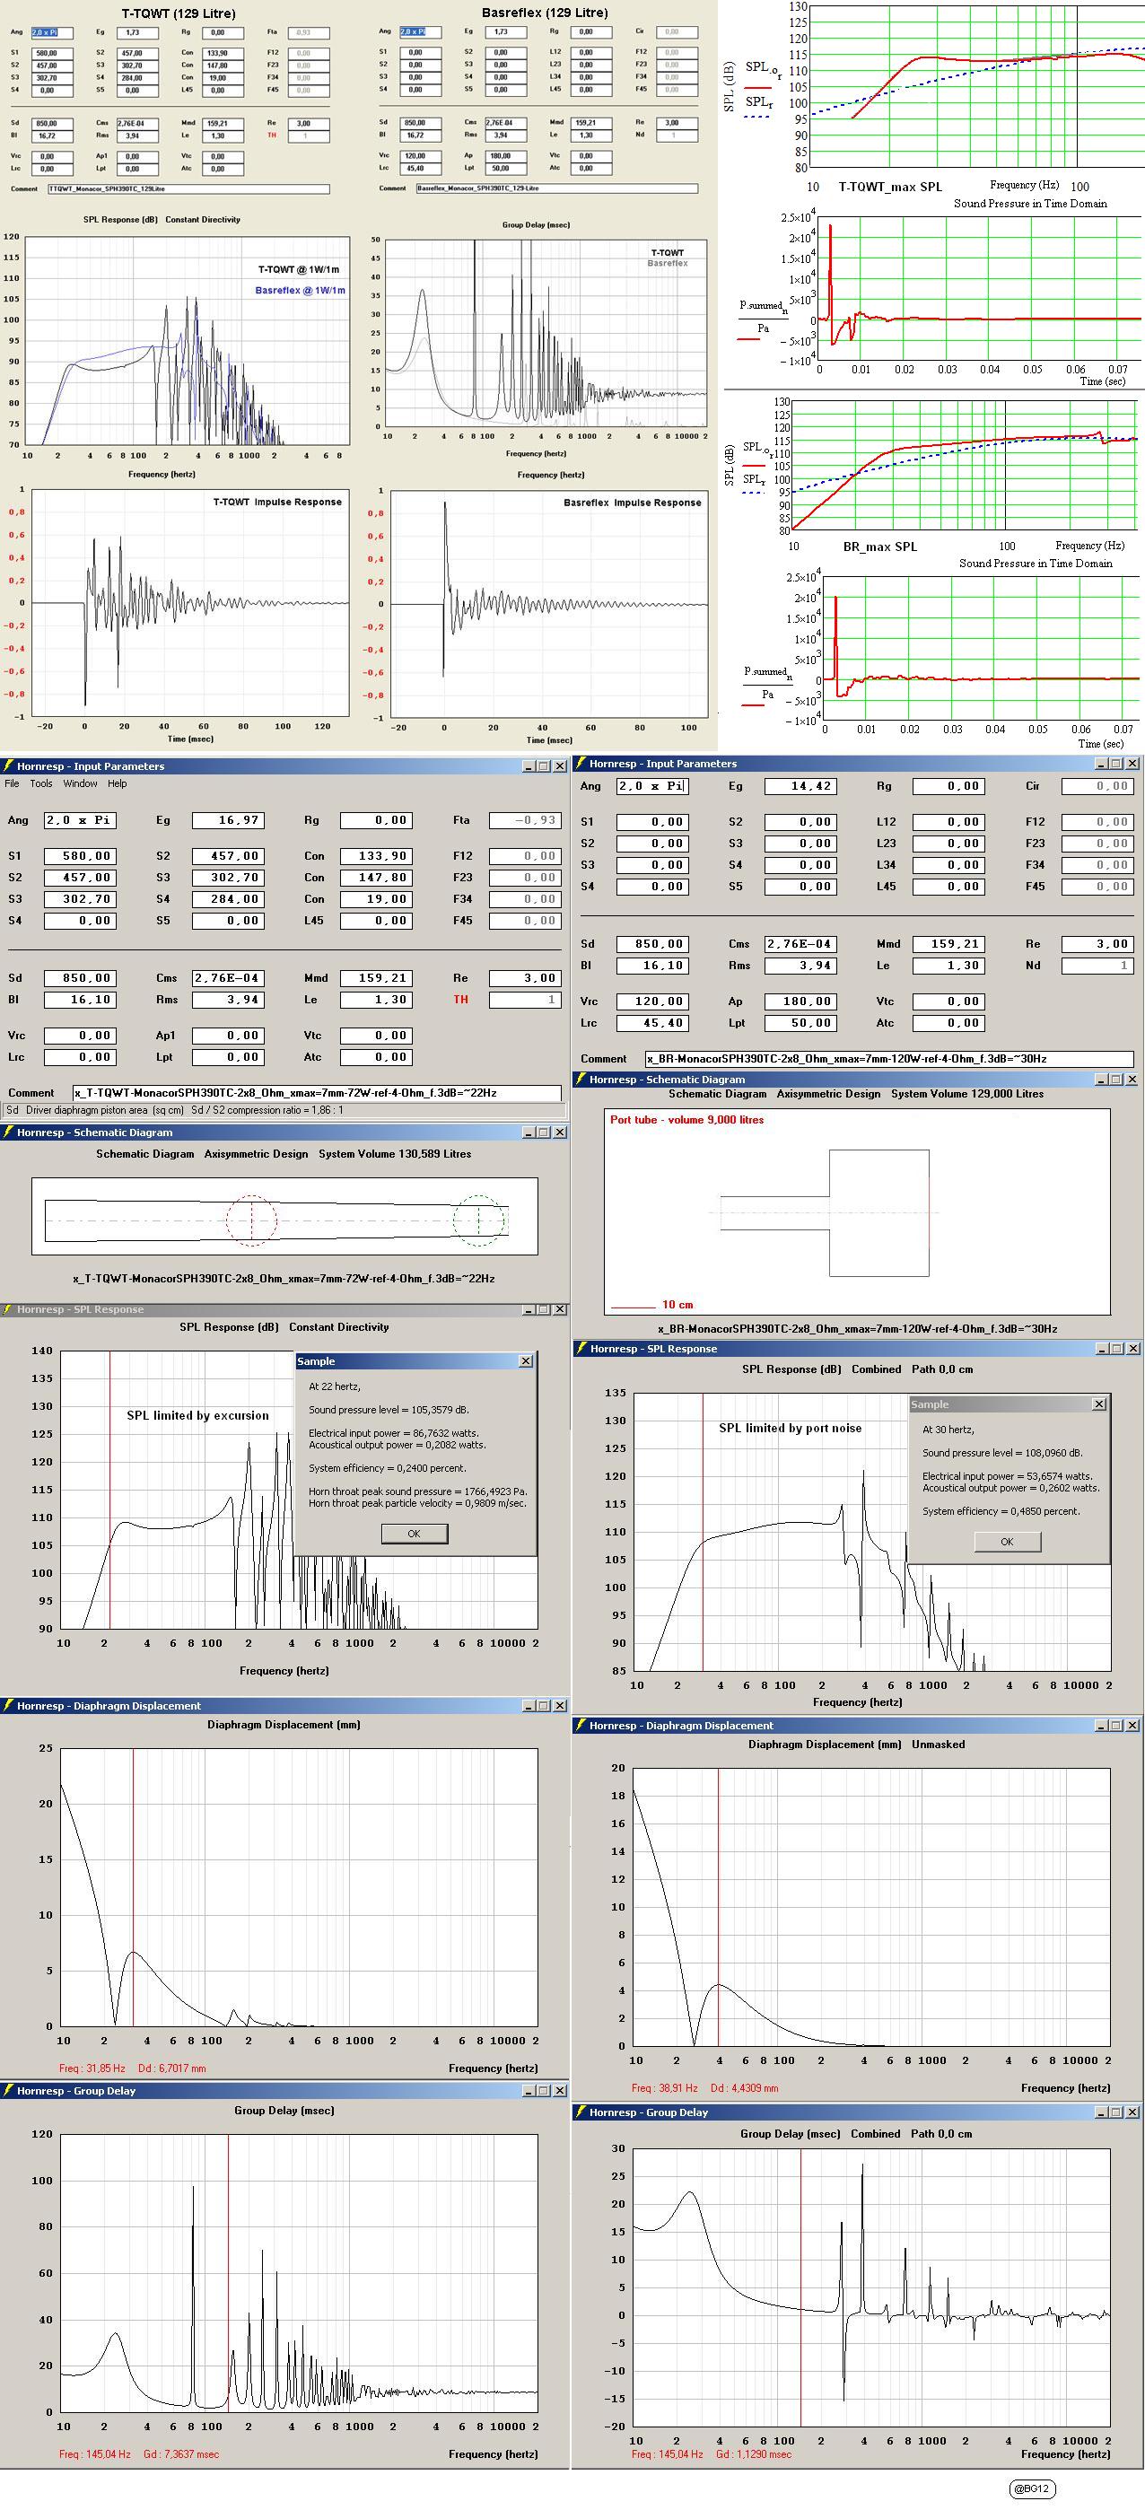
Task: Select the Eg field showing 16,97
Action: [x=228, y=820]
